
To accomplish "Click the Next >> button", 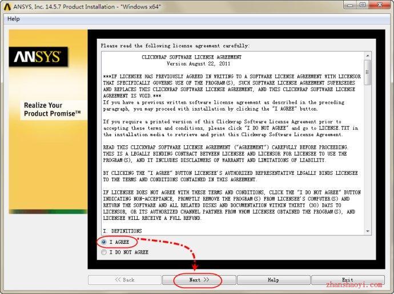I will pyautogui.click(x=199, y=280).
